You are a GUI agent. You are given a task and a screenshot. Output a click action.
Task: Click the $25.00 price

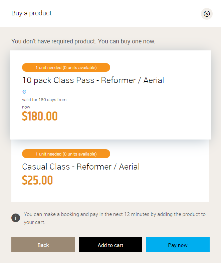[37, 180]
